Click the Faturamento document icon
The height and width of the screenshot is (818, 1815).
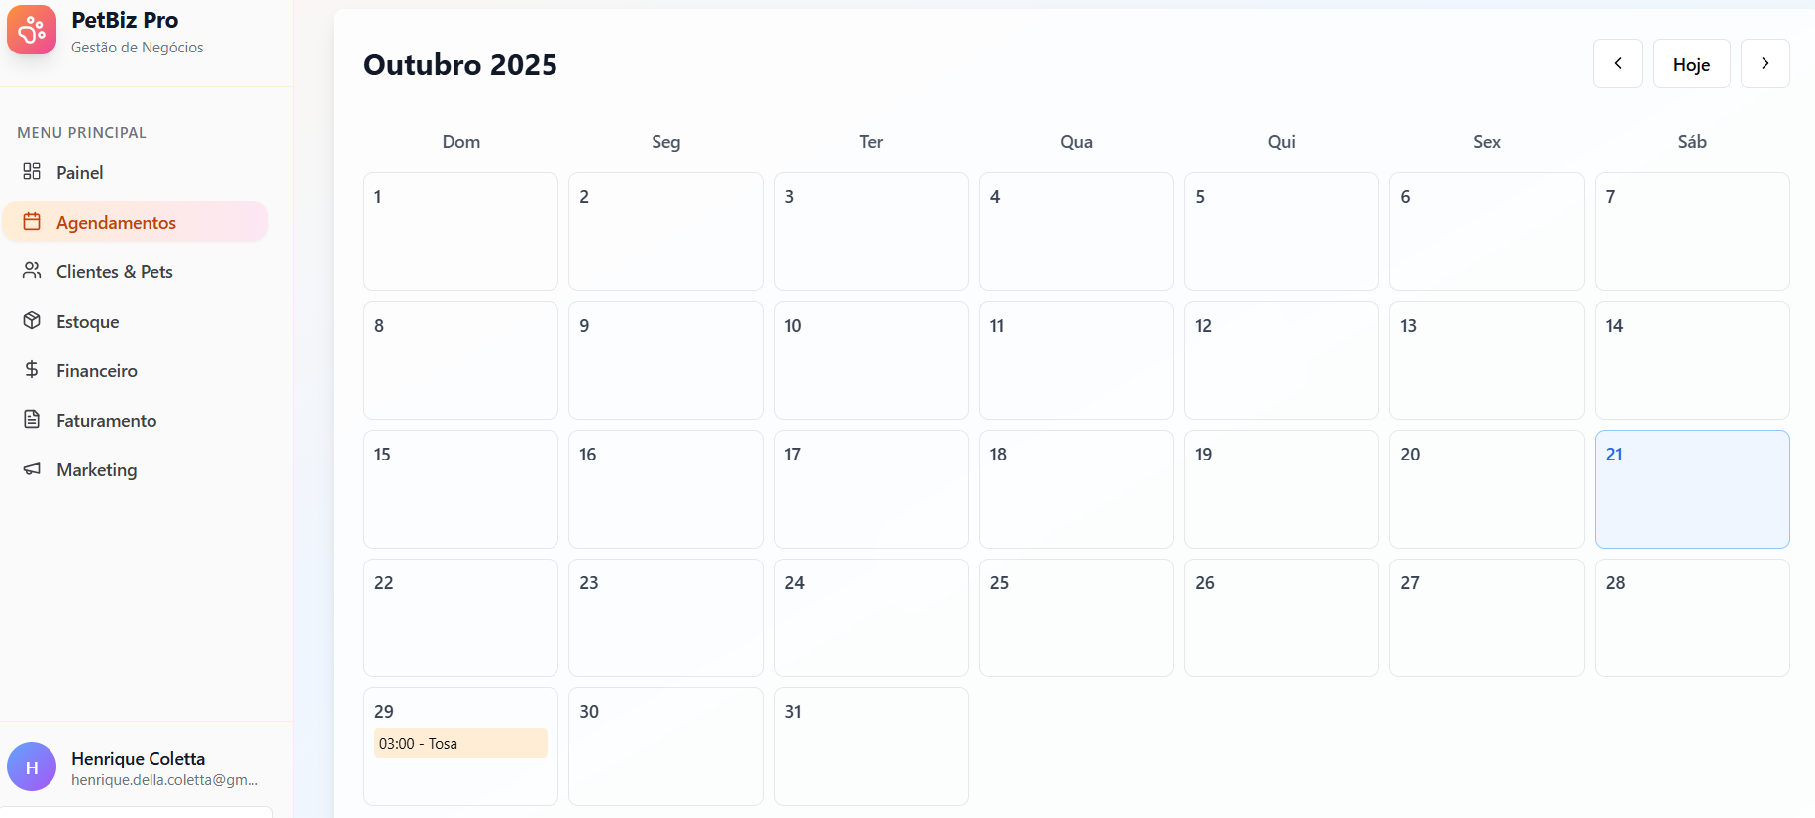32,420
